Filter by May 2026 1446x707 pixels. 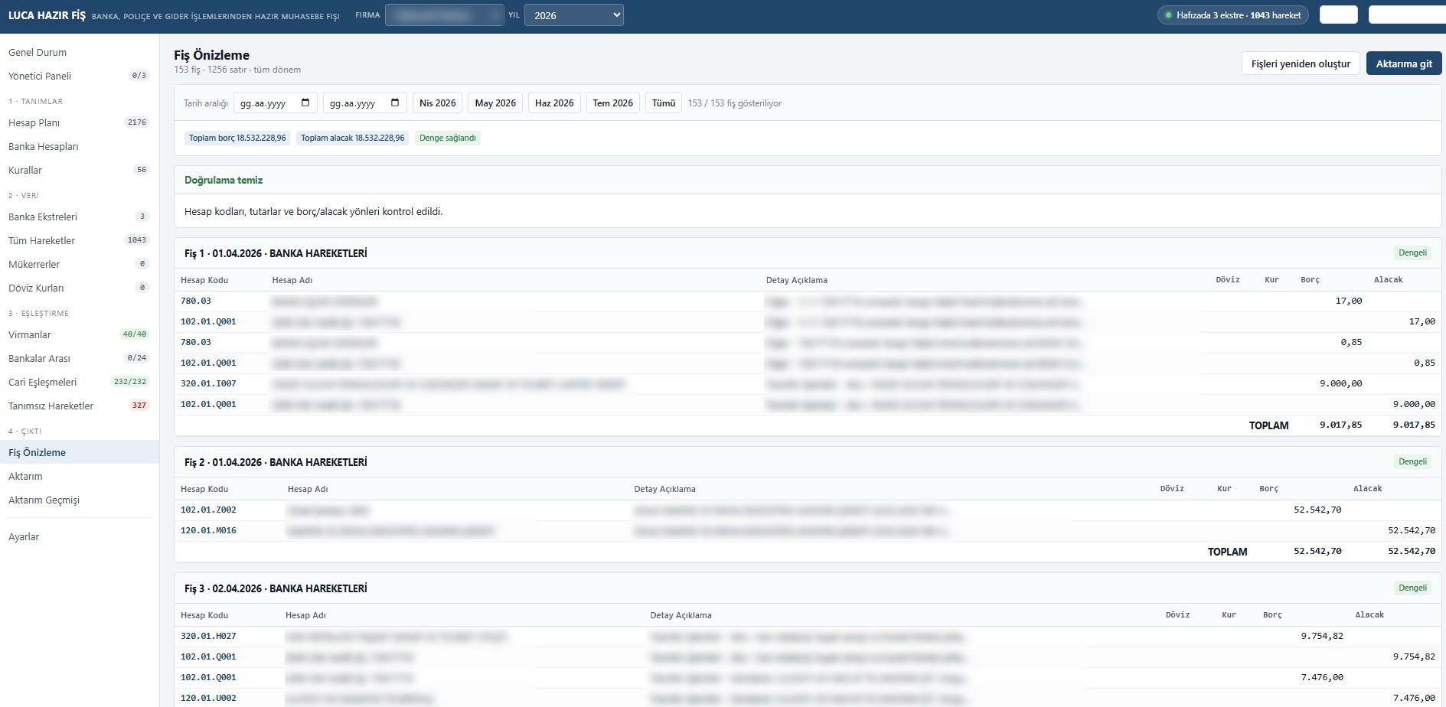pos(495,103)
